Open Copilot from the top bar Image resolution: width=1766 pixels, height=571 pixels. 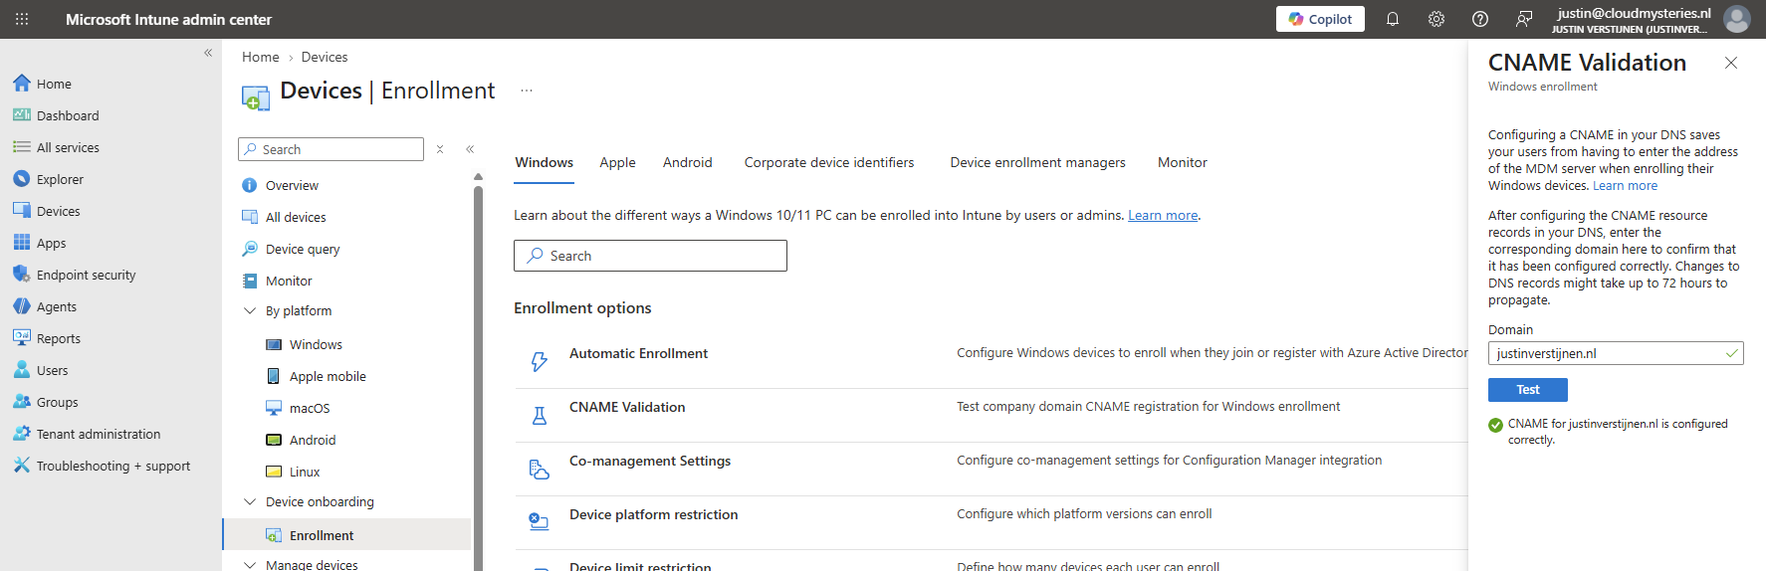pyautogui.click(x=1320, y=19)
